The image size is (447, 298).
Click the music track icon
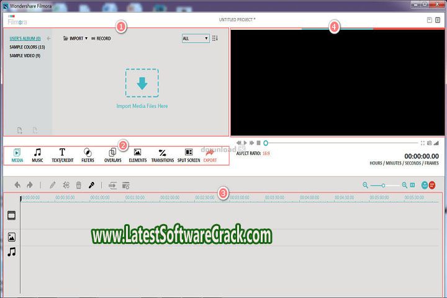pos(12,252)
